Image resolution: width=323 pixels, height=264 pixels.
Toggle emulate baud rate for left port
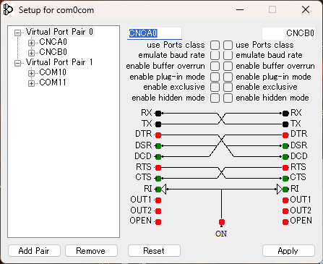(215, 56)
